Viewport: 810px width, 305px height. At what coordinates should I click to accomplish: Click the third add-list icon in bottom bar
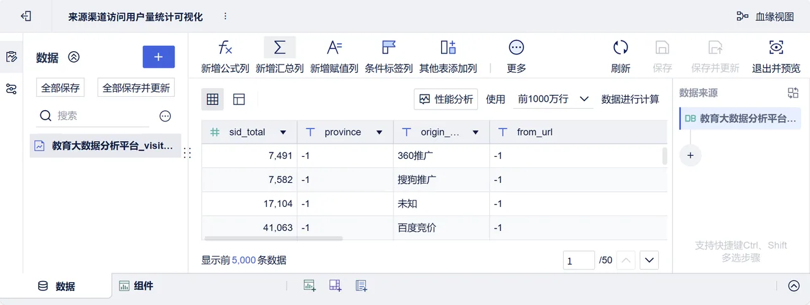point(361,286)
